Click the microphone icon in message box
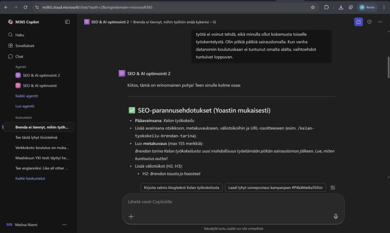The height and width of the screenshot is (233, 390). pos(336,216)
